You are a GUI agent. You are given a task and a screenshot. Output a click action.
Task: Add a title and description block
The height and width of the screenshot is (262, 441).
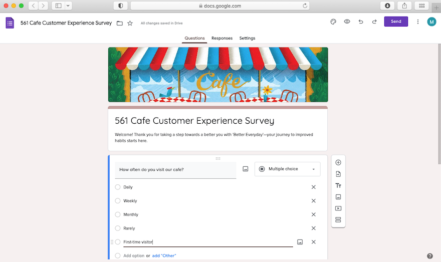[x=338, y=185]
